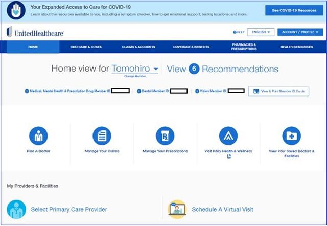The image size is (327, 226).
Task: Click Visit Rally Health & Wellness label
Action: coord(228,151)
